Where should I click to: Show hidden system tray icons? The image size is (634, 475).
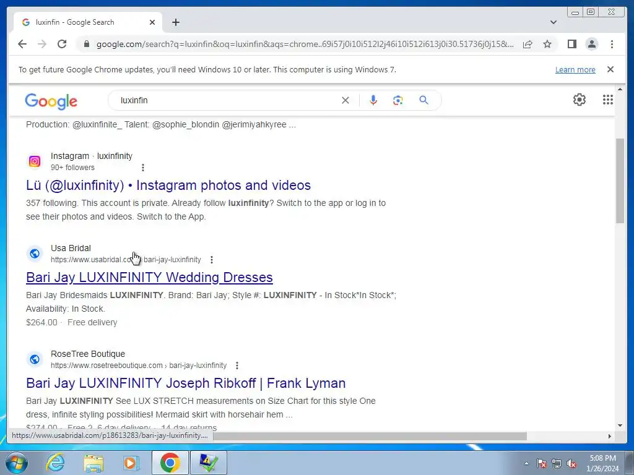(526, 463)
